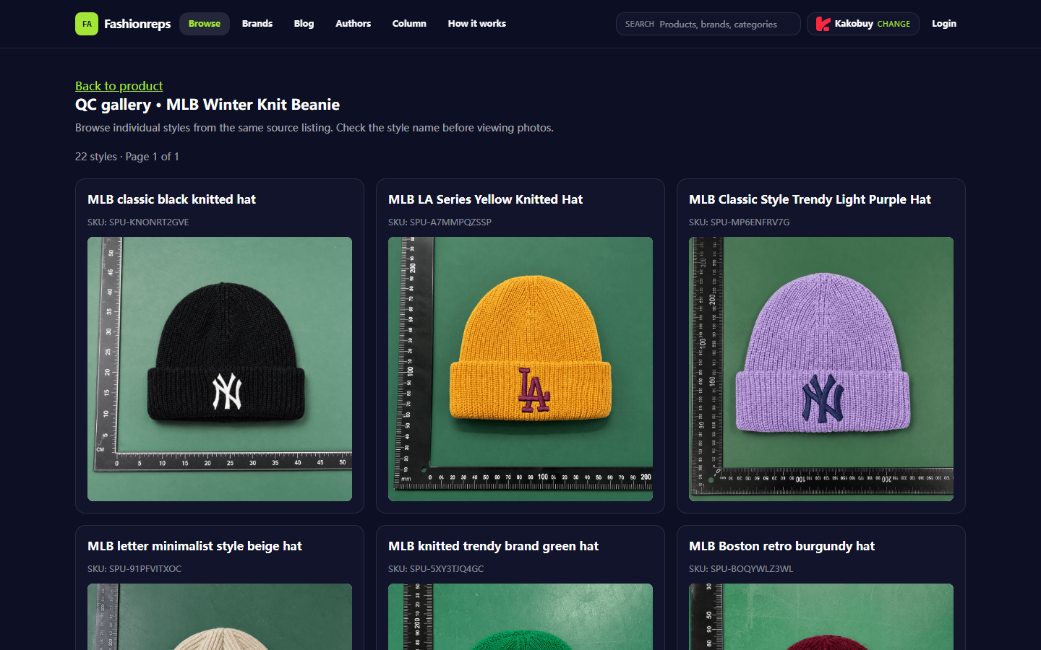Select title MLB LA Series Yellow Knitted Hat

coord(485,199)
